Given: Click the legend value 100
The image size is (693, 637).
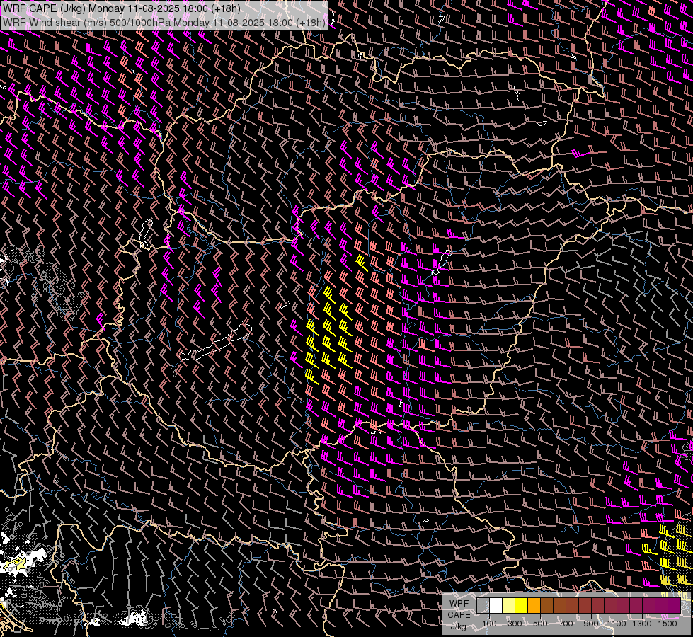Looking at the screenshot, I should point(489,624).
